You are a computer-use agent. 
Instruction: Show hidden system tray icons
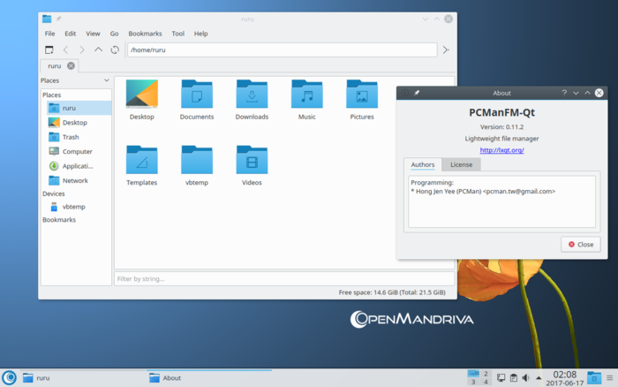539,378
